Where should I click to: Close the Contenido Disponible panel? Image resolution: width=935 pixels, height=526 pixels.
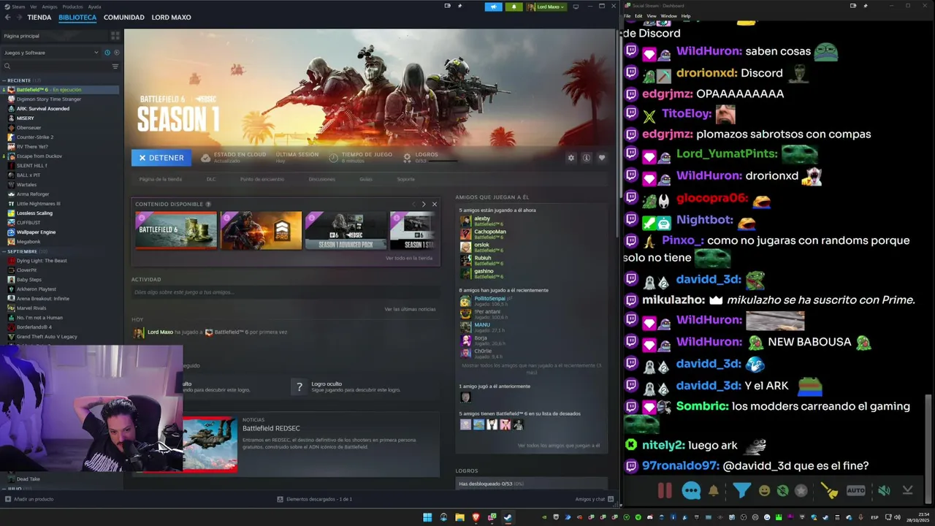pyautogui.click(x=435, y=205)
